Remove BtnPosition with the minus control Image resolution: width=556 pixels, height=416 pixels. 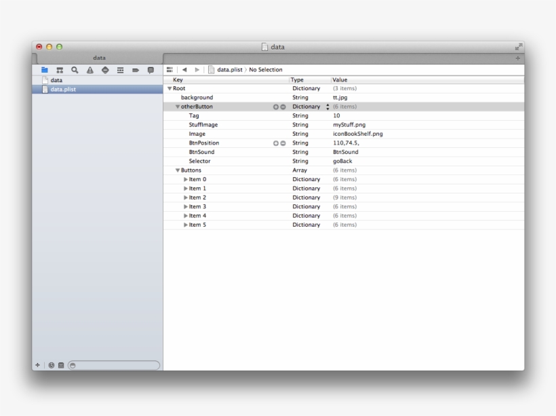tap(283, 143)
